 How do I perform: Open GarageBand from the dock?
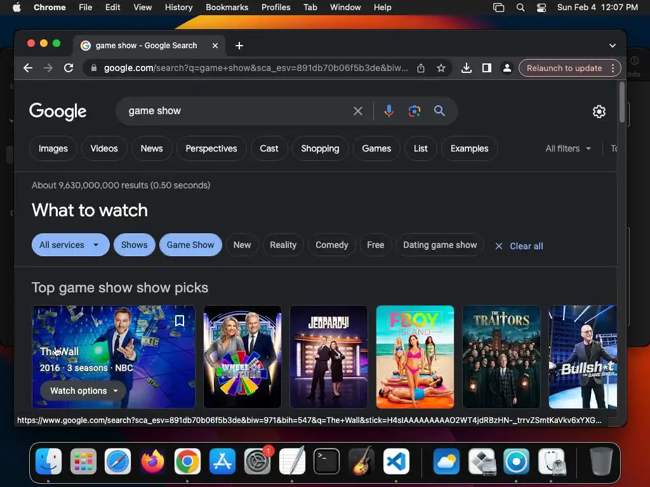point(361,462)
